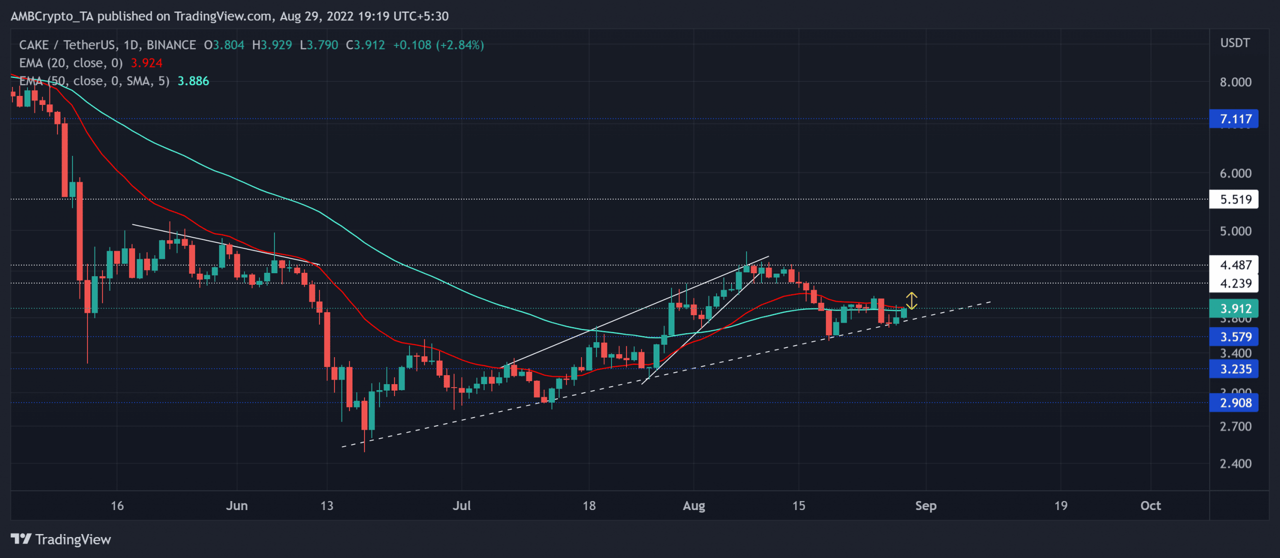Screen dimensions: 1280x558
Task: Click the 16 date axis label
Action: (x=117, y=506)
